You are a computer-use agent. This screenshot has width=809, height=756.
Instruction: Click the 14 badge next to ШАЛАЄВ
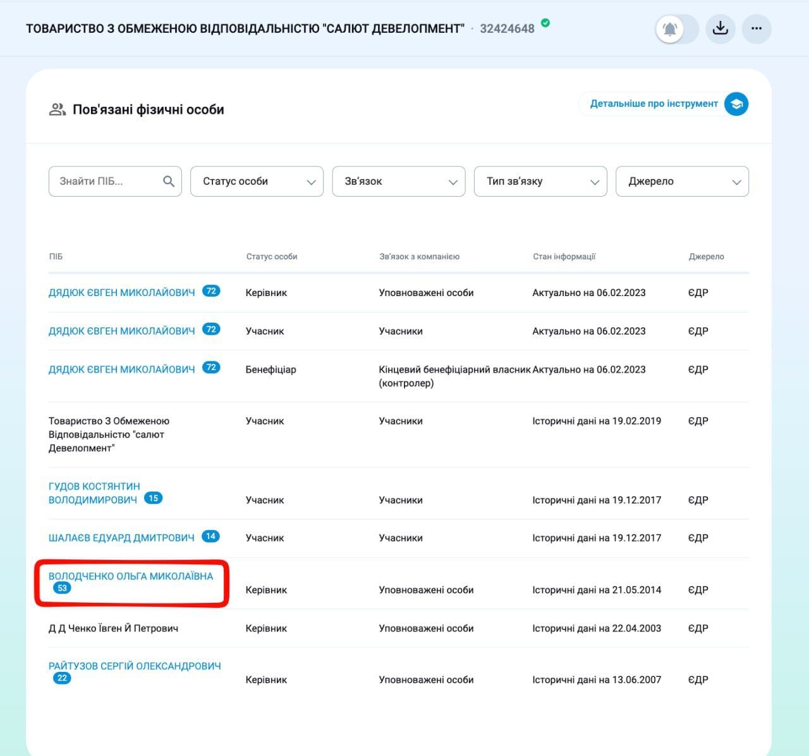coord(210,536)
